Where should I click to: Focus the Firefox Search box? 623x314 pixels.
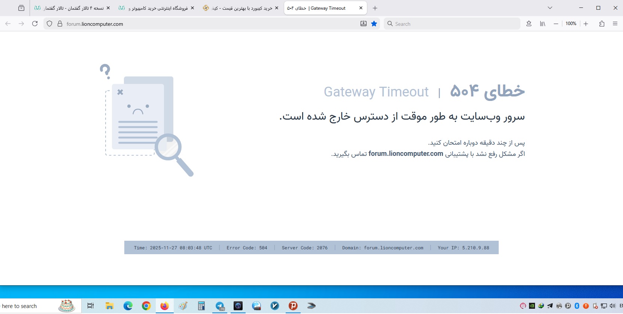(x=452, y=24)
